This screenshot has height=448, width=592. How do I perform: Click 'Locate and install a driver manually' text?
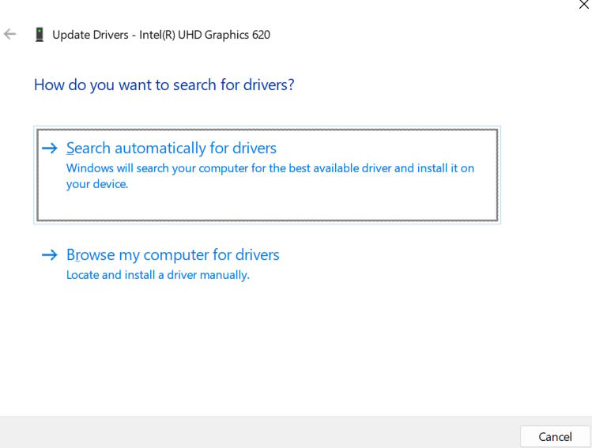tap(157, 275)
